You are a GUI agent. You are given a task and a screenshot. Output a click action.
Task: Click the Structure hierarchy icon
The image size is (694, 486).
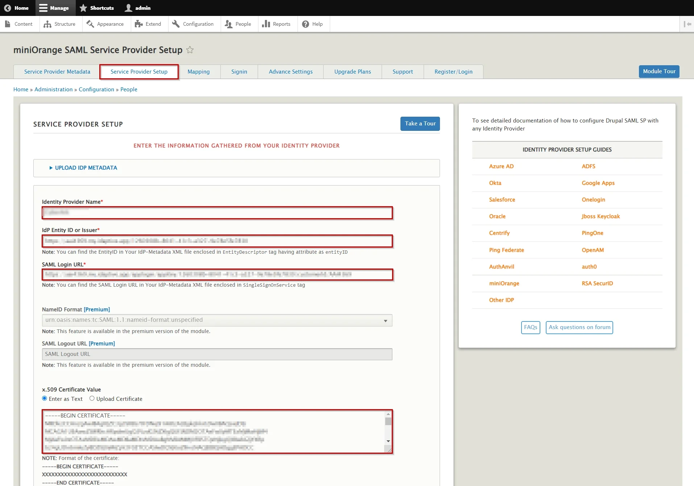point(47,24)
